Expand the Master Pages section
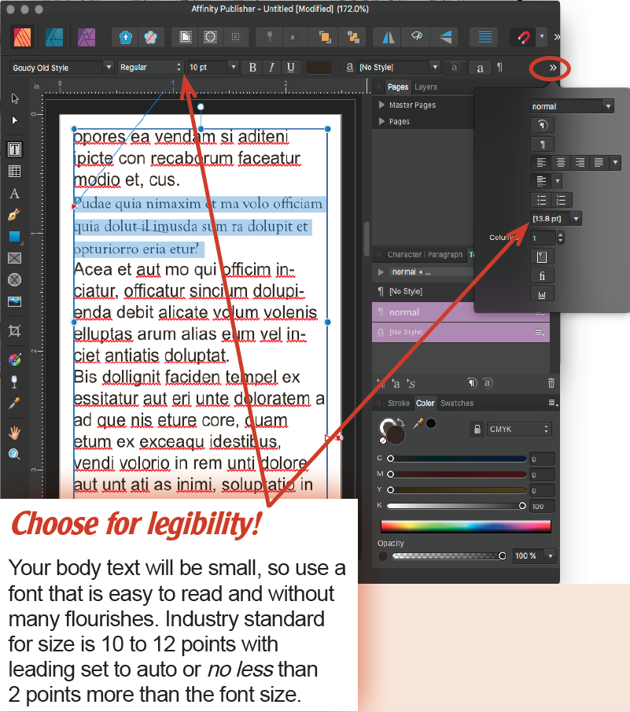This screenshot has width=630, height=712. pos(381,105)
